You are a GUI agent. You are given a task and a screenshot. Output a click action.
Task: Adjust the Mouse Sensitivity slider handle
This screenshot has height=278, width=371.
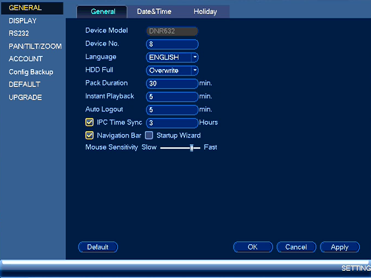click(x=192, y=148)
